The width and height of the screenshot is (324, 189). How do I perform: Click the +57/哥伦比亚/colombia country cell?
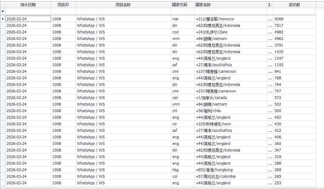(x=230, y=177)
